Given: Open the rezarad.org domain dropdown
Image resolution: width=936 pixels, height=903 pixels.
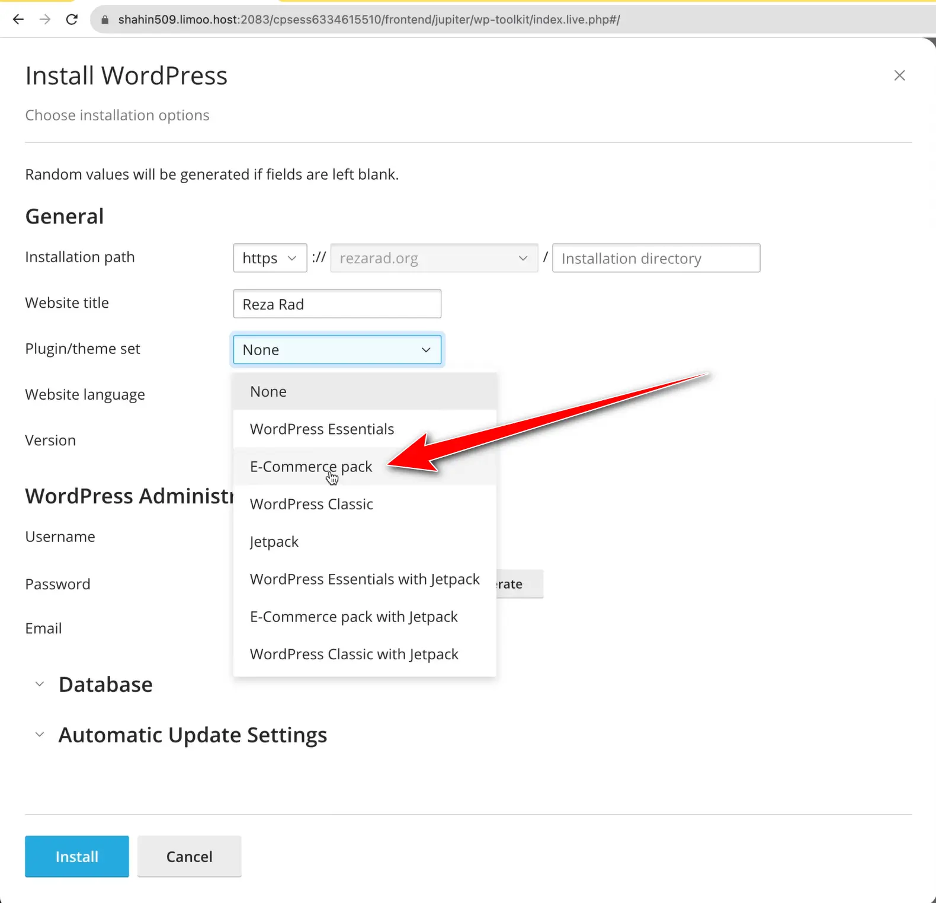Looking at the screenshot, I should pos(434,258).
